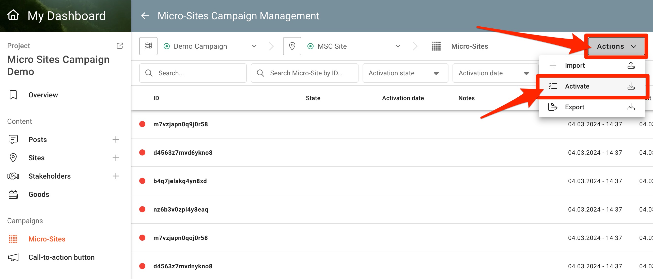The height and width of the screenshot is (279, 653).
Task: Open Call-to-action button in sidebar
Action: (61, 257)
